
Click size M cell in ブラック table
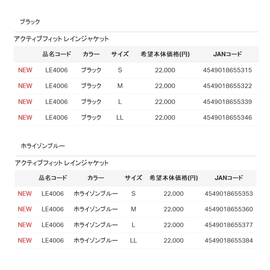pyautogui.click(x=120, y=86)
